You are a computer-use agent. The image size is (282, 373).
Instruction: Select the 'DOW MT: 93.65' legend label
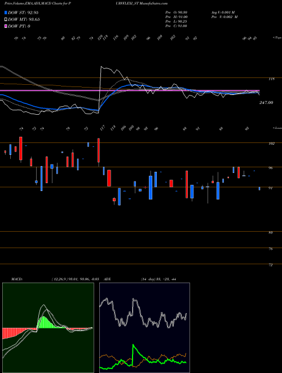pos(24,19)
